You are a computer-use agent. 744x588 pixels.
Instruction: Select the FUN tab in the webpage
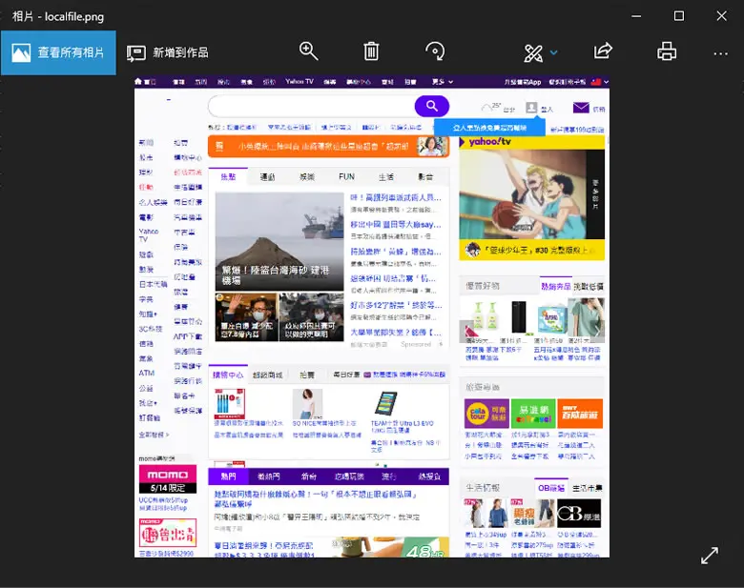pos(346,177)
